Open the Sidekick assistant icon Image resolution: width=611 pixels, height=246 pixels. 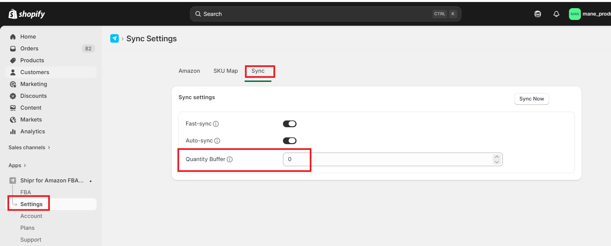538,14
